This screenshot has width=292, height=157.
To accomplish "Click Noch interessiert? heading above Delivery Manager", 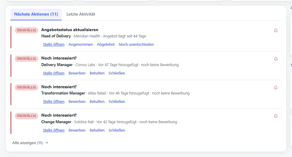I will point(59,58).
